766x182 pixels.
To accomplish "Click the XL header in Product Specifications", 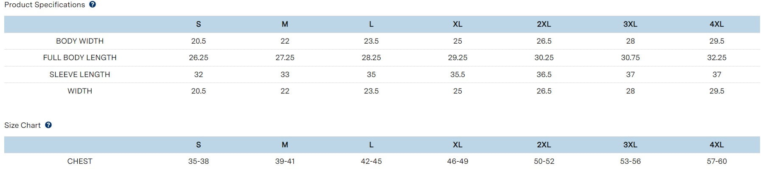I will [457, 24].
